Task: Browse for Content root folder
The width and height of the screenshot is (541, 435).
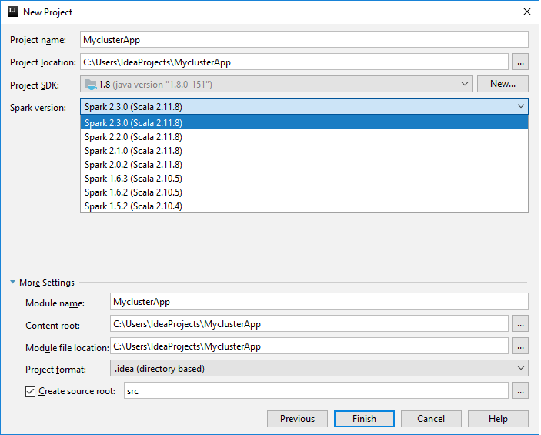Action: tap(520, 324)
